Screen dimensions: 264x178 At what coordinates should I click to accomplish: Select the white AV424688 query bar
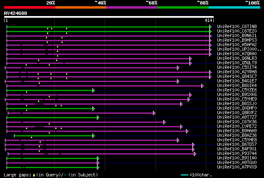pyautogui.click(x=109, y=17)
